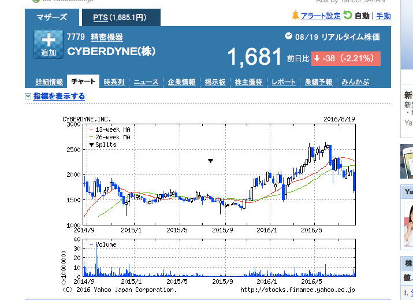Open the 指標を表示する link
The image size is (413, 300).
[x=59, y=96]
